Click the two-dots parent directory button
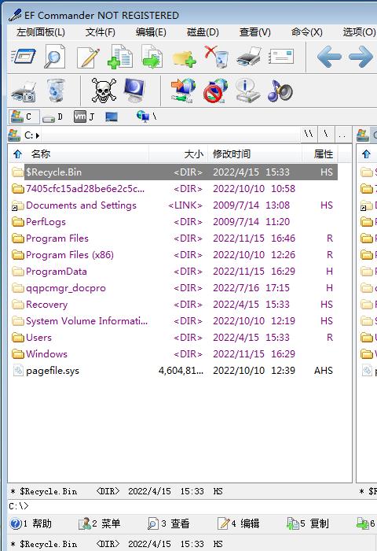Viewport: 377px width, 551px height. pyautogui.click(x=342, y=135)
